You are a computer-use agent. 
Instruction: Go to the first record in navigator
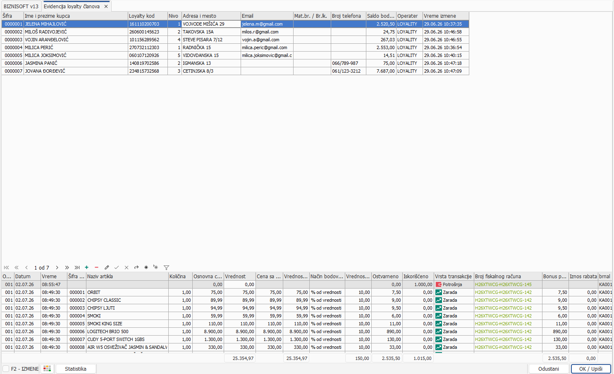[x=7, y=267]
